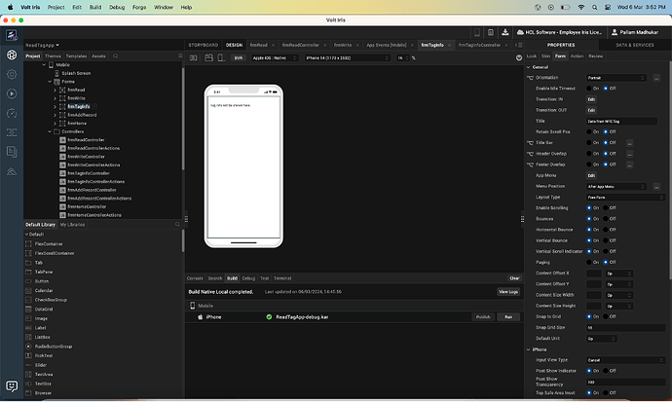The width and height of the screenshot is (672, 402).
Task: Open the Orientation Portrait dropdown
Action: [x=616, y=78]
